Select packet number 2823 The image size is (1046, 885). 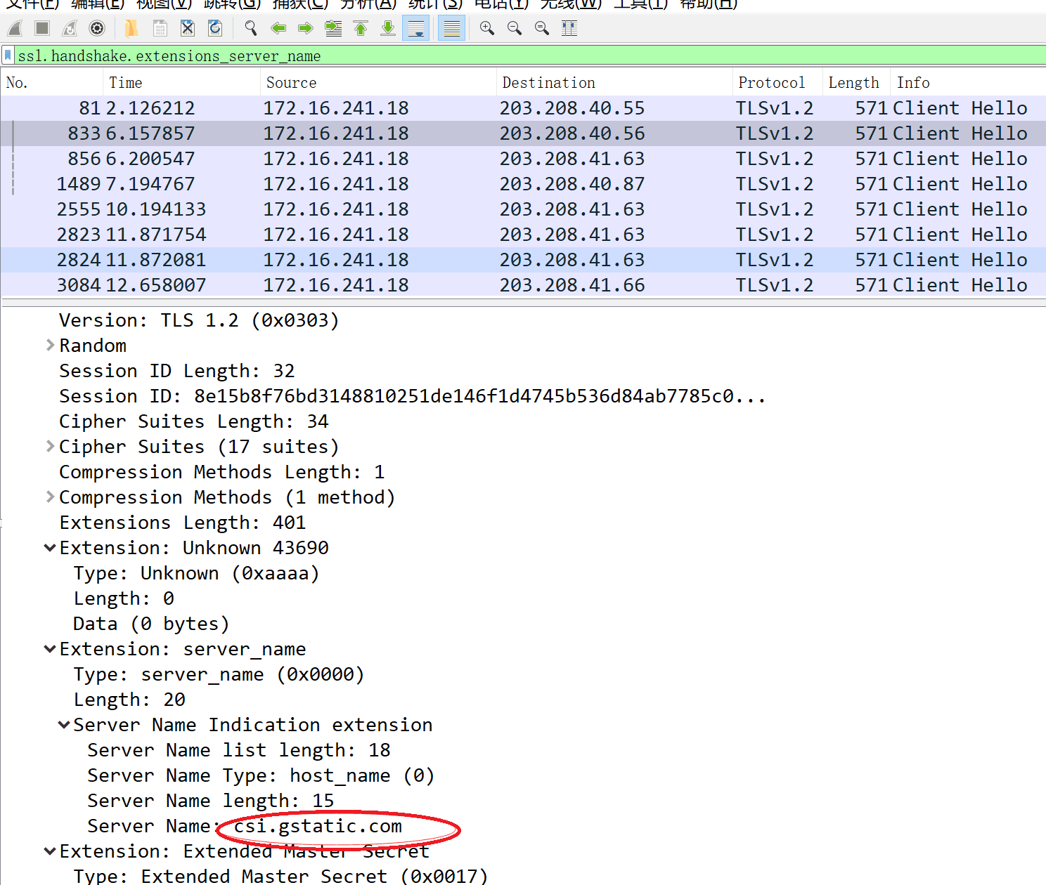(523, 235)
